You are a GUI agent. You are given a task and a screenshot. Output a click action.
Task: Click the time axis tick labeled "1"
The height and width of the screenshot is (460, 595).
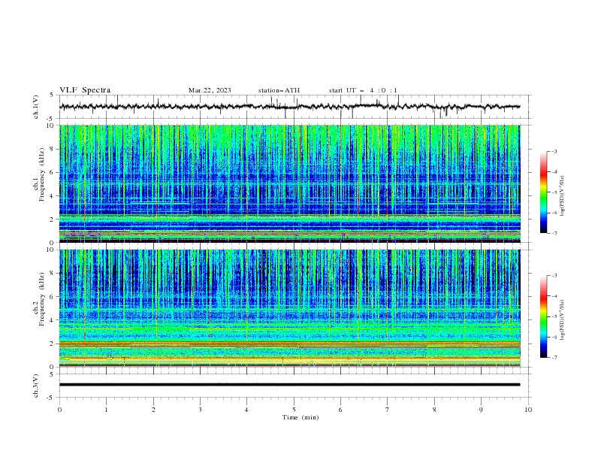click(x=106, y=410)
